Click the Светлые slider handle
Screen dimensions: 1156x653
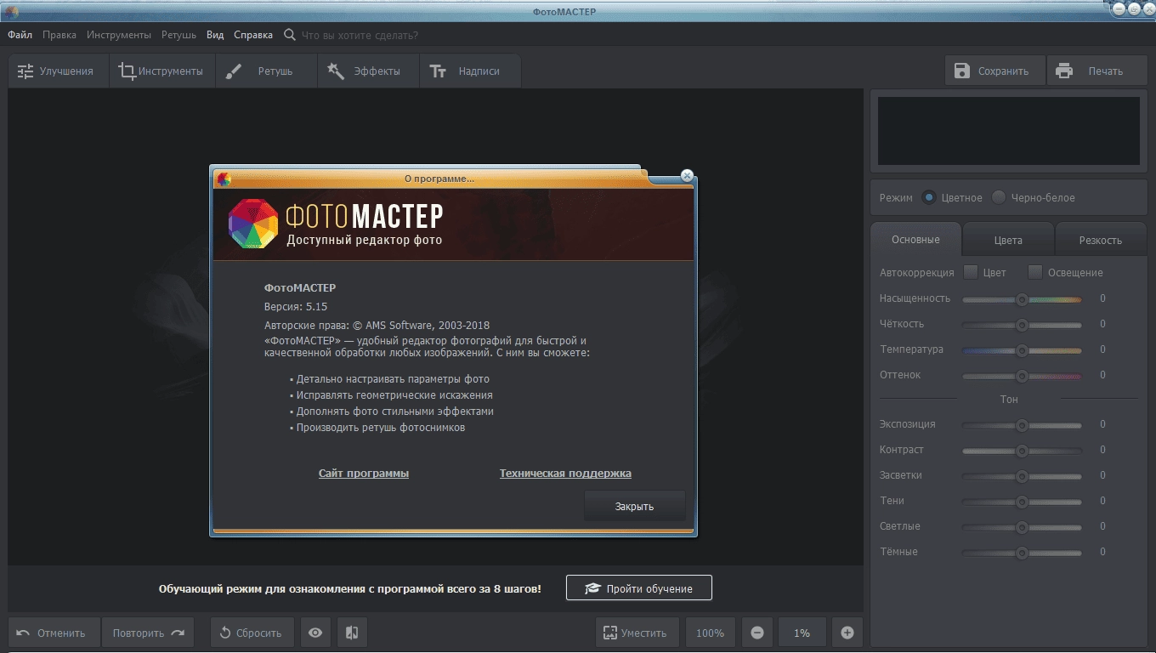tap(1022, 527)
